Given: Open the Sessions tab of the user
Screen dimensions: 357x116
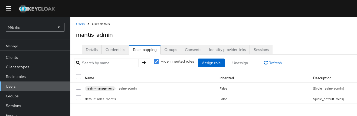Looking at the screenshot, I should coord(261,50).
